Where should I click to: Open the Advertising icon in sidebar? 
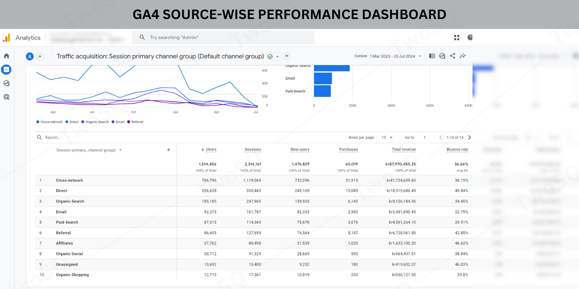click(x=6, y=97)
